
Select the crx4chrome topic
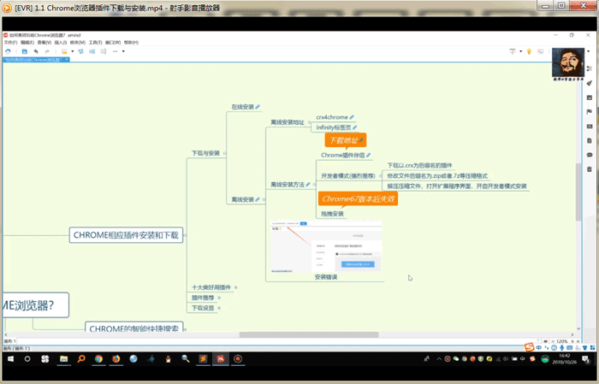pyautogui.click(x=332, y=117)
